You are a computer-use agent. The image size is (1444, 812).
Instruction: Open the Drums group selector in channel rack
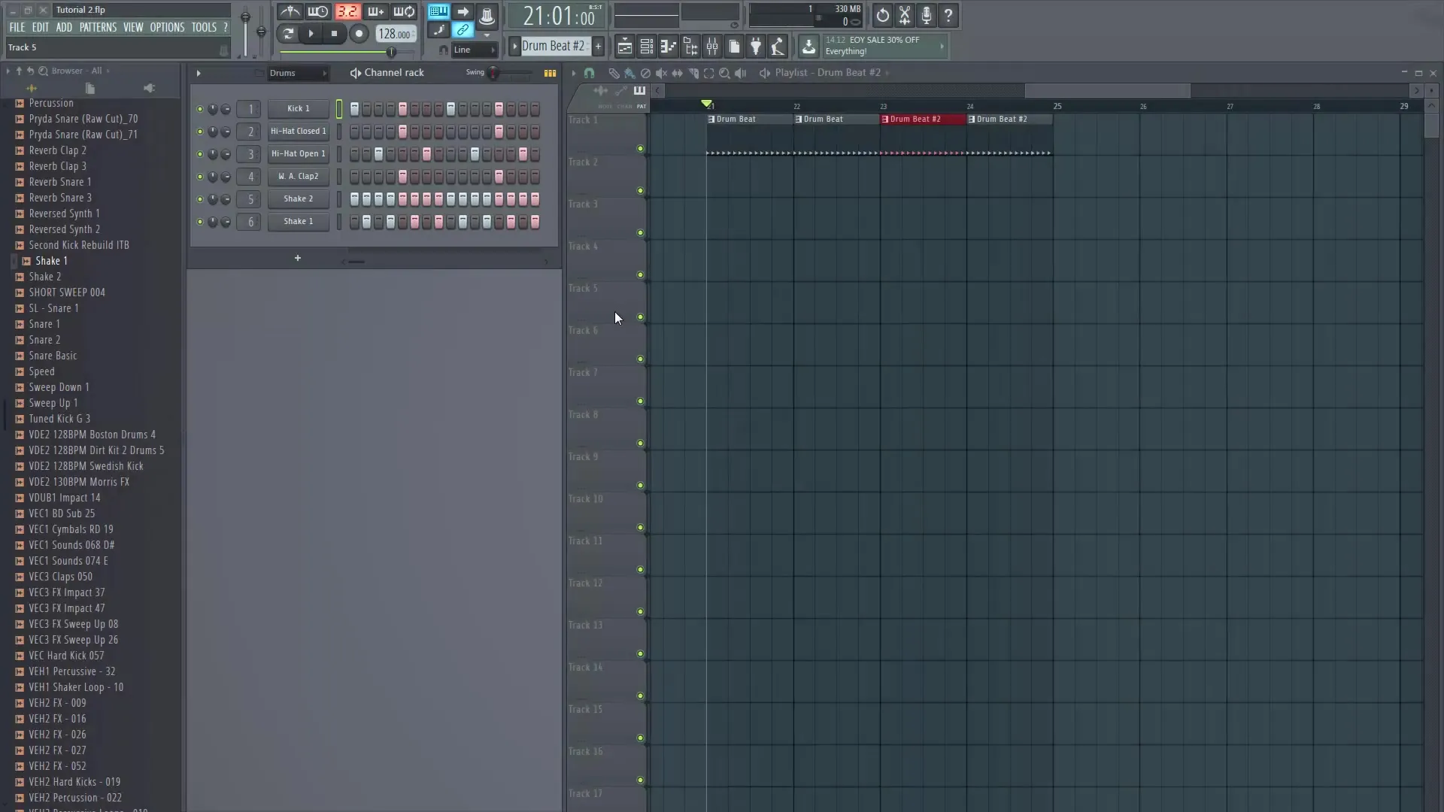click(x=298, y=73)
